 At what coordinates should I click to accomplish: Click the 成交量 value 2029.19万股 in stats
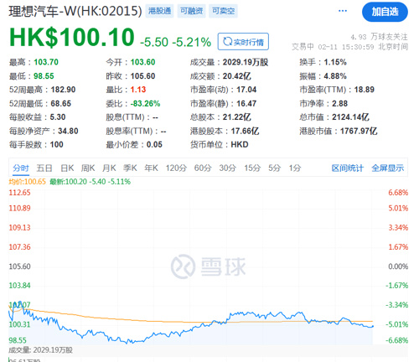(246, 62)
